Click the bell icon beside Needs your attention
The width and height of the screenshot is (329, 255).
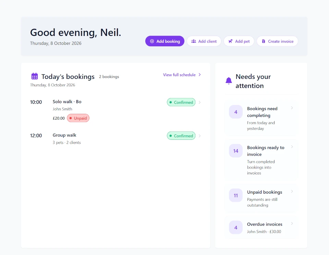tap(229, 81)
